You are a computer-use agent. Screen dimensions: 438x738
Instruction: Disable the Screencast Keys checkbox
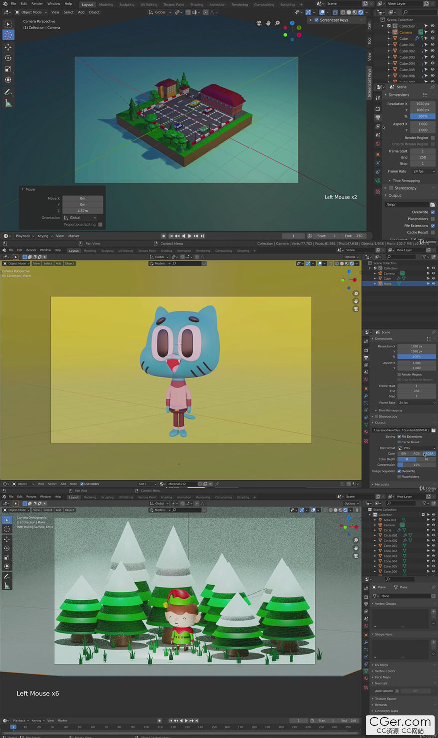[316, 20]
